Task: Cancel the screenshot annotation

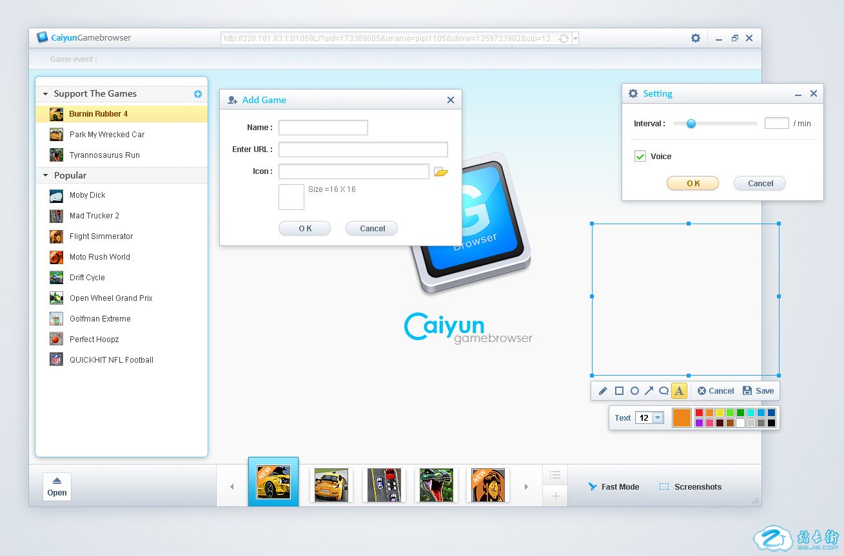Action: point(716,391)
